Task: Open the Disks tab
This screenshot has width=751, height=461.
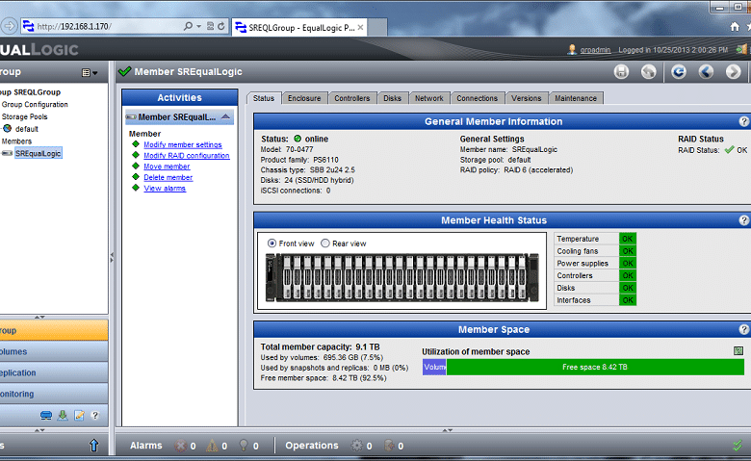Action: pos(392,98)
